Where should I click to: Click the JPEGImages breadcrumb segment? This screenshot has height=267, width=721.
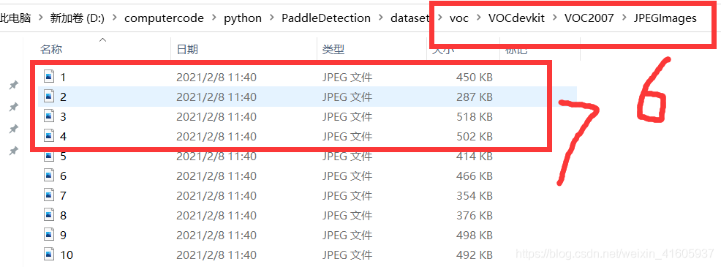click(665, 18)
